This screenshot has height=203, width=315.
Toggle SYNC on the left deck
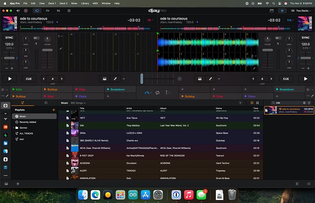tap(10, 38)
